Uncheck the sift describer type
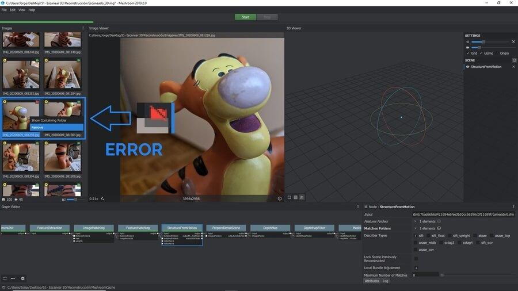This screenshot has width=518, height=291. click(416, 236)
